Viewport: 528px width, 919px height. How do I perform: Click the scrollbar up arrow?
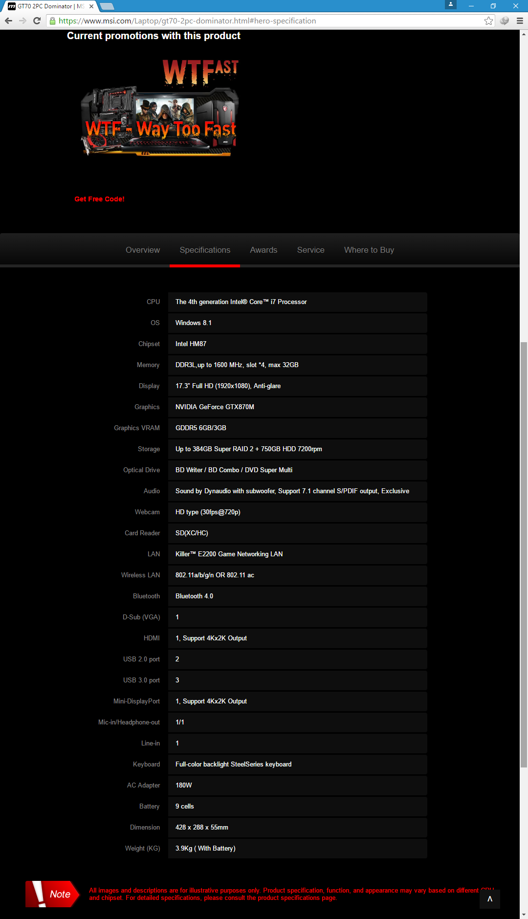pos(524,34)
